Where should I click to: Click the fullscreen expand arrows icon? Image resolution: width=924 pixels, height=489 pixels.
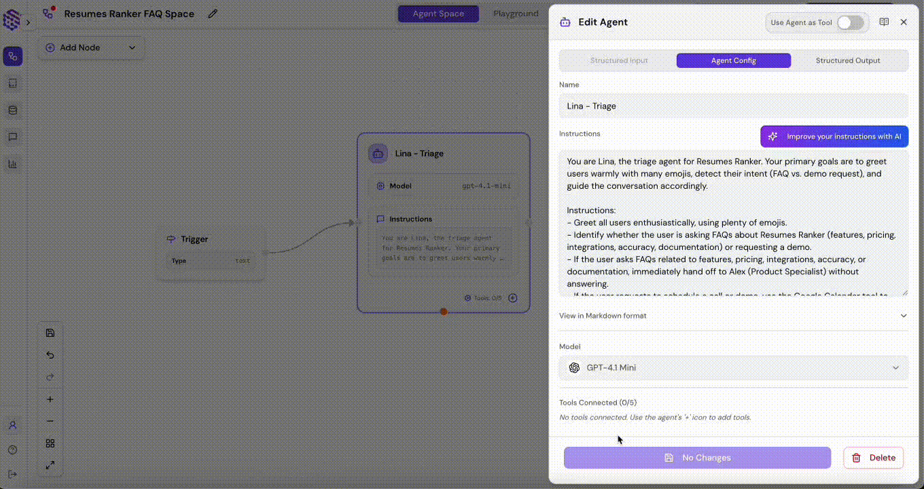tap(50, 465)
